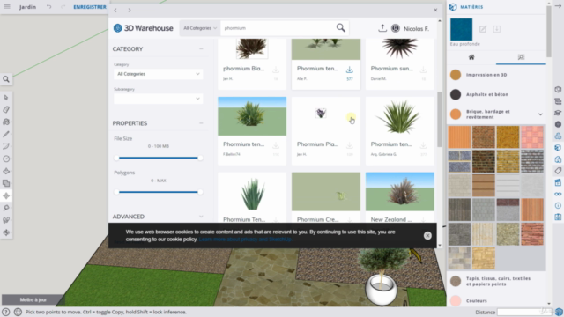Select the Paint Bucket tool
The height and width of the screenshot is (317, 564).
click(x=6, y=122)
